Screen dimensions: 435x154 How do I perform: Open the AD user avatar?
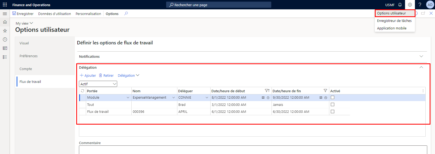[430, 5]
